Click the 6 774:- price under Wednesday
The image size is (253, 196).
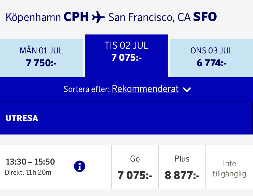[x=212, y=63]
